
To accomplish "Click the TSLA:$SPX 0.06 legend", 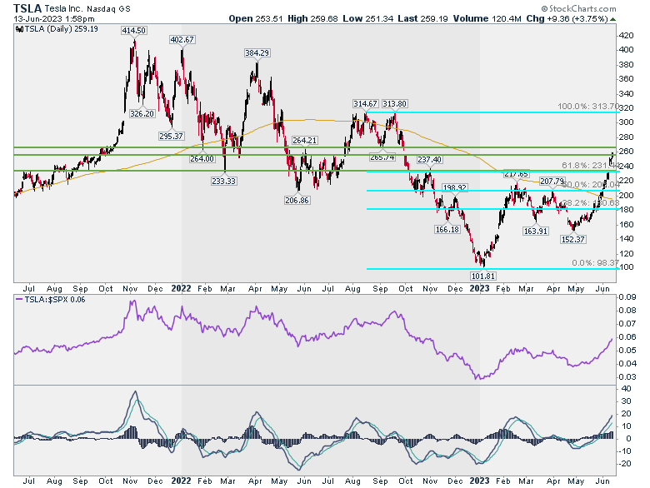I will click(51, 300).
